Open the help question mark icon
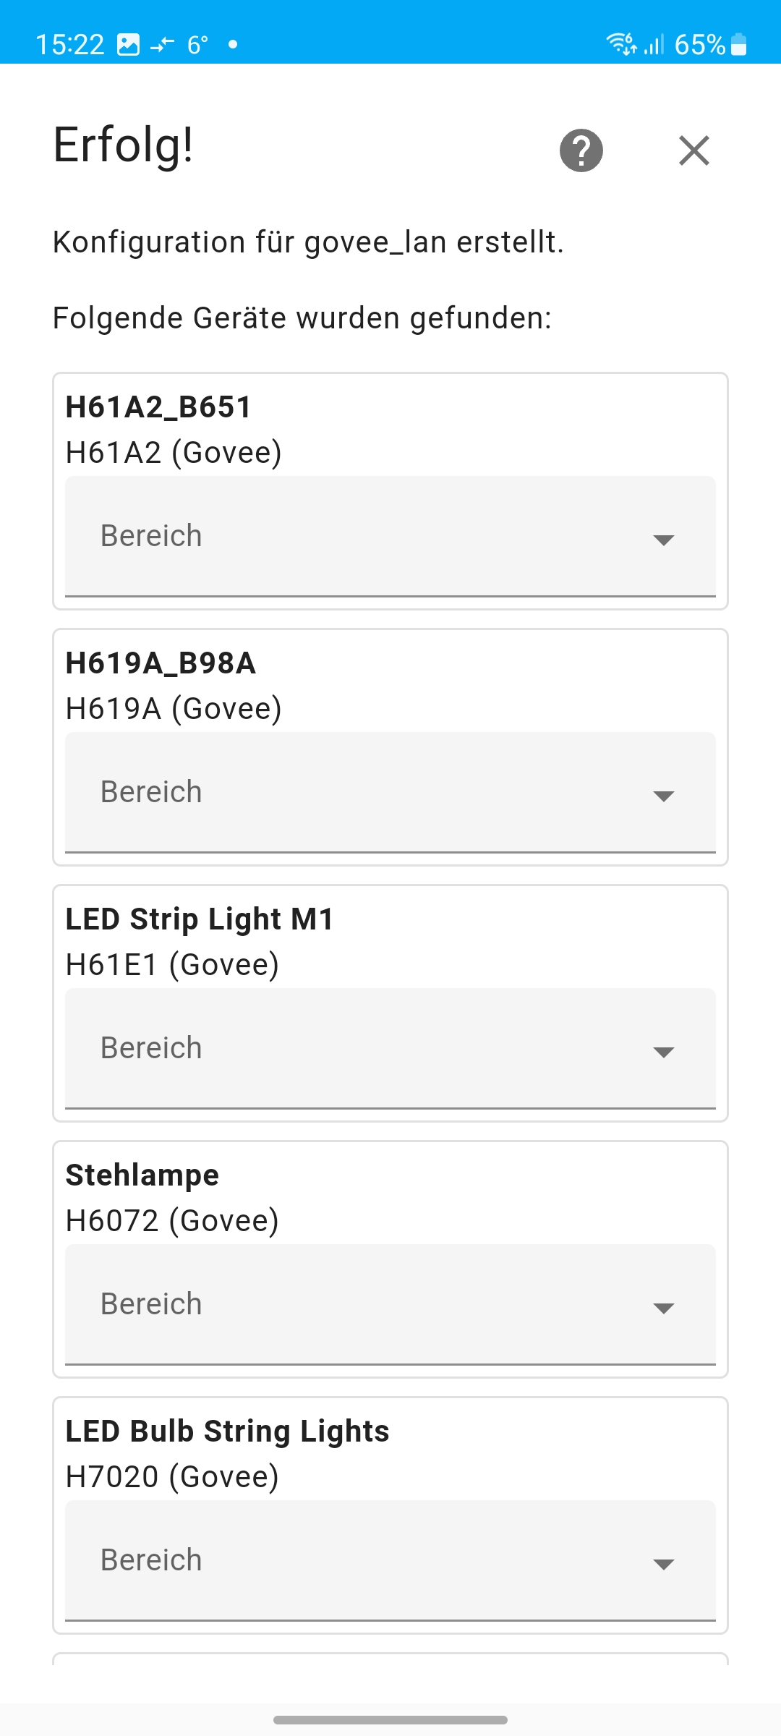The image size is (781, 1736). pyautogui.click(x=581, y=150)
